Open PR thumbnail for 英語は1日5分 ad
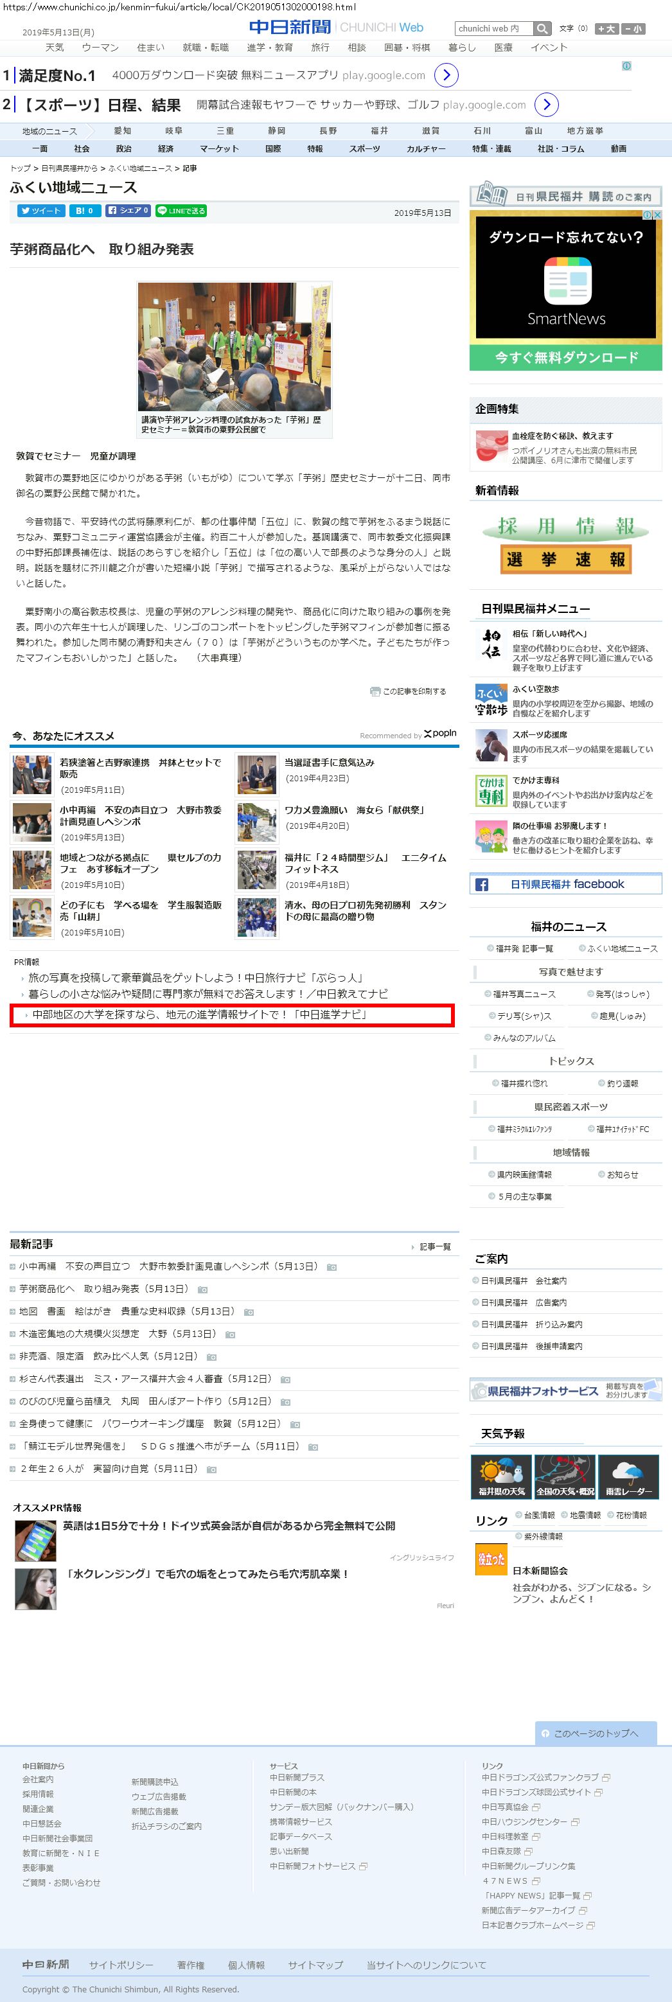672x2002 pixels. click(36, 1540)
